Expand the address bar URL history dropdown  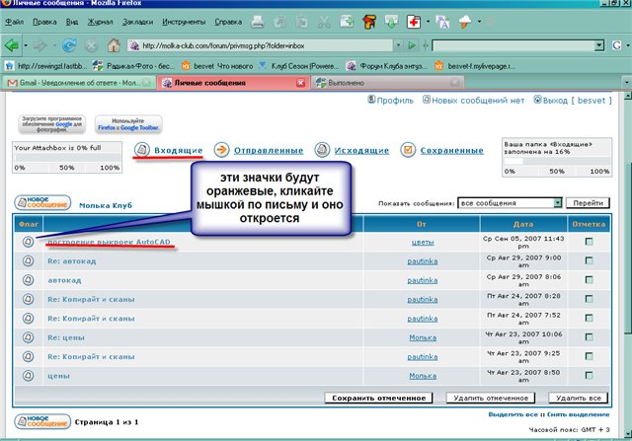400,44
